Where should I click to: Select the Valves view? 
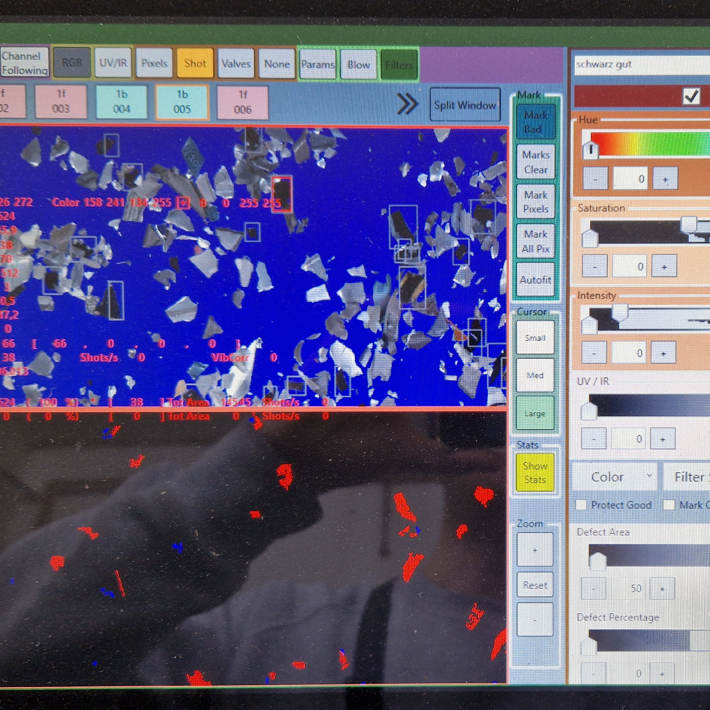236,64
